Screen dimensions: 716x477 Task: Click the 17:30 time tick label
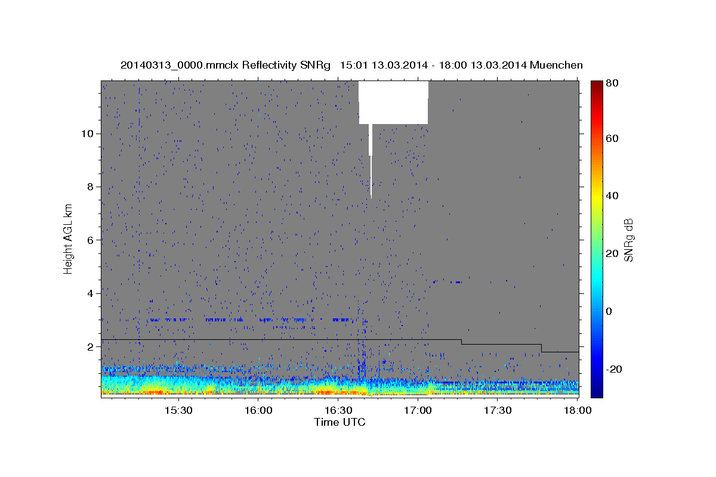point(498,411)
